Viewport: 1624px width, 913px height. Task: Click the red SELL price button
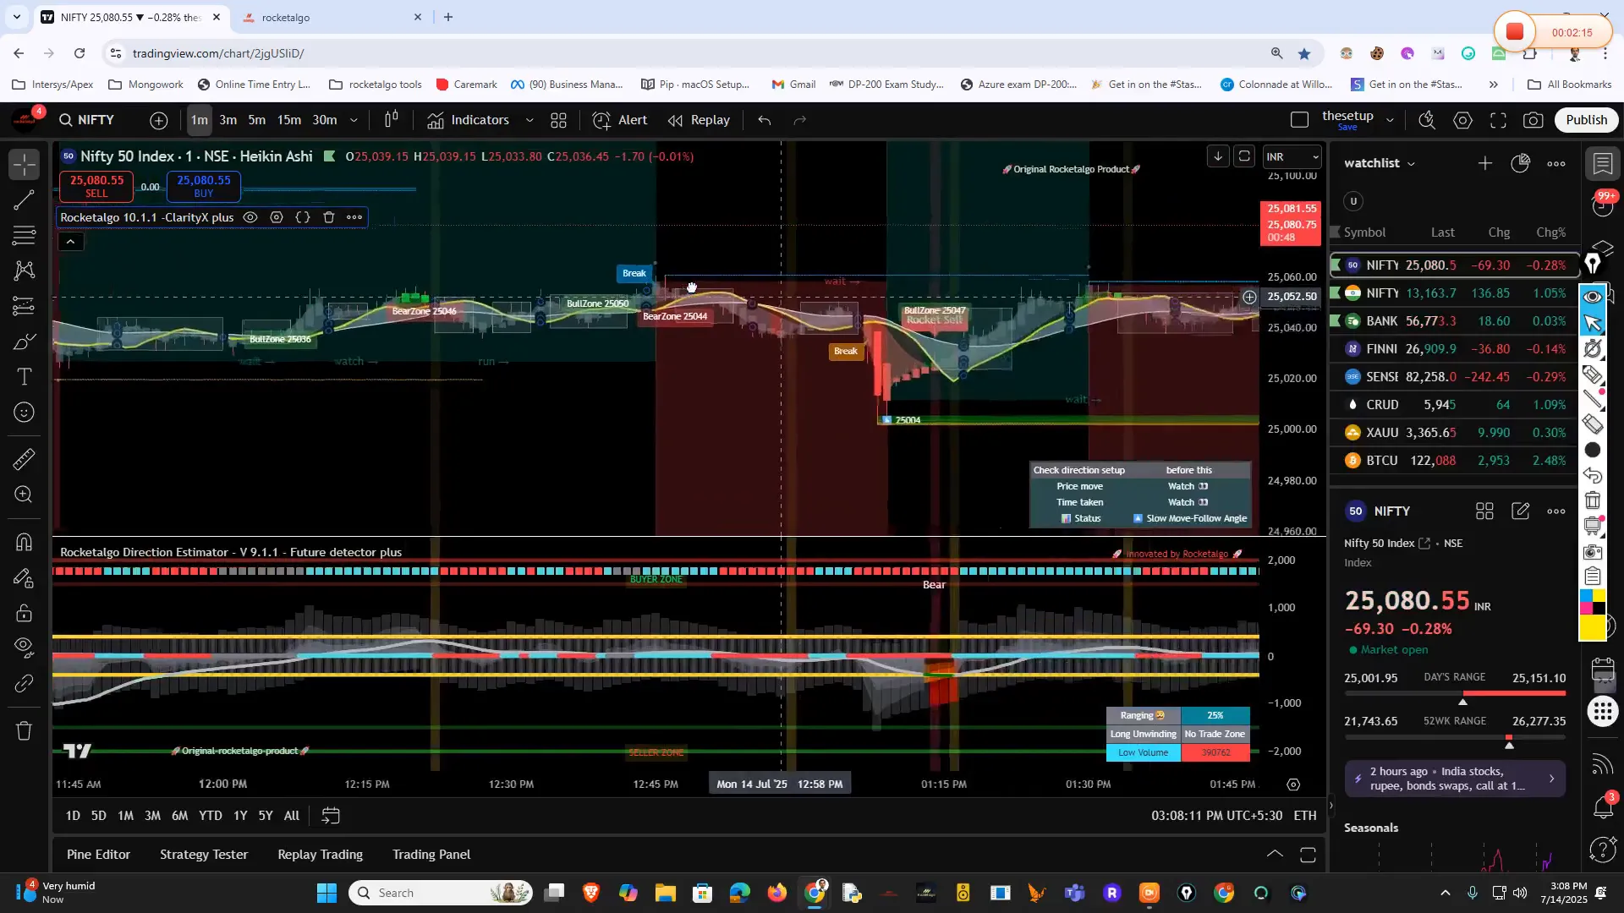(x=96, y=186)
